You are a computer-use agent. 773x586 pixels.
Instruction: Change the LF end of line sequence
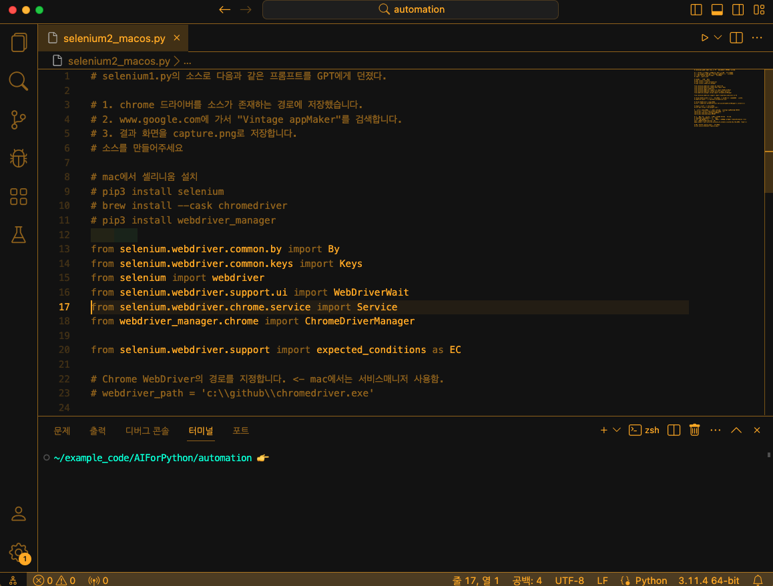602,580
